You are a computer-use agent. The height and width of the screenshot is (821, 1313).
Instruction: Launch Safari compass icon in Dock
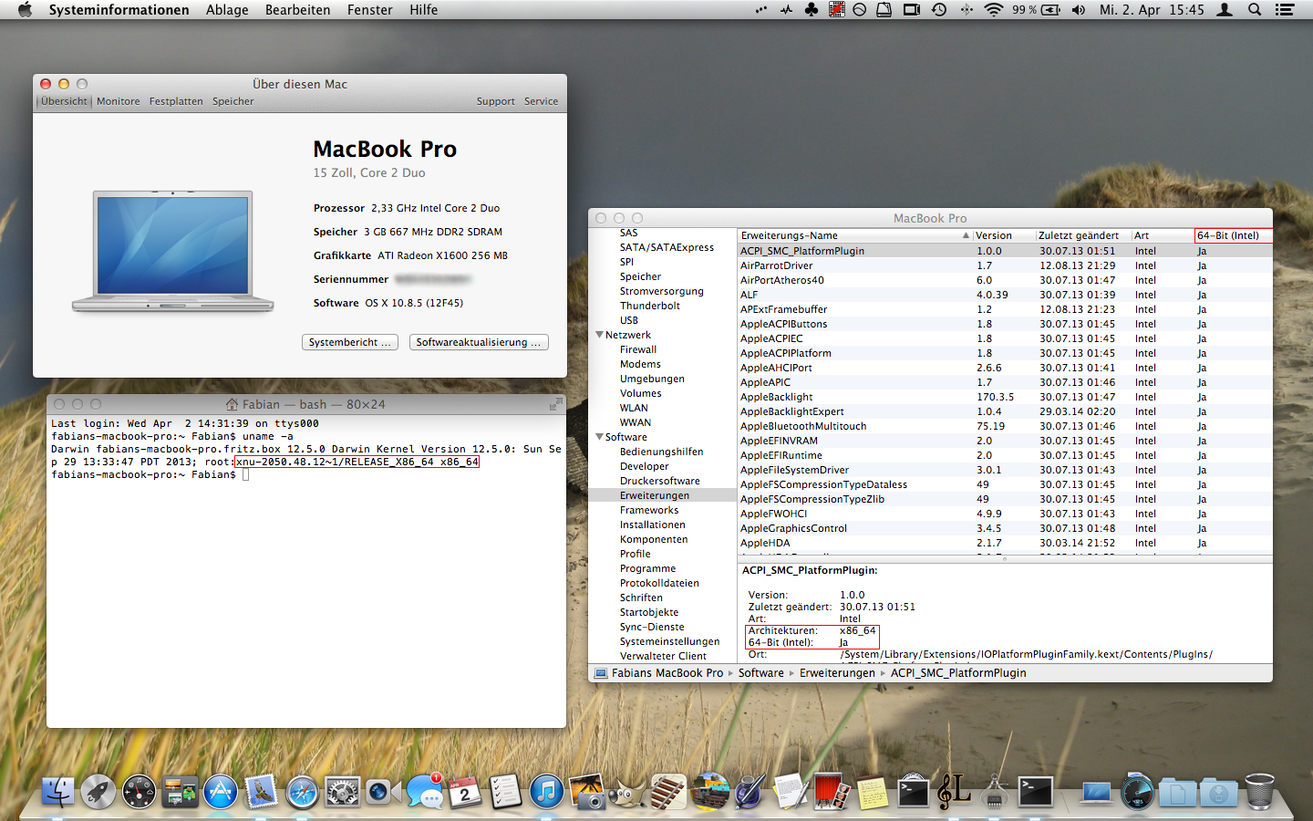coord(302,791)
